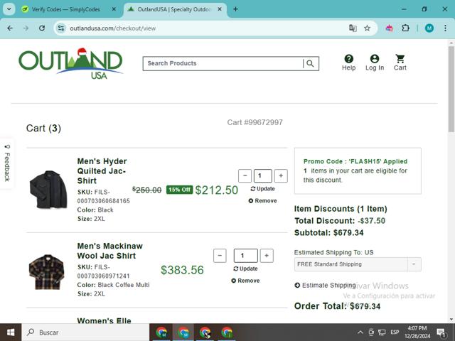Increase quantity of Hyder Quilted Jac-Shirt
455x341 pixels.
281,175
